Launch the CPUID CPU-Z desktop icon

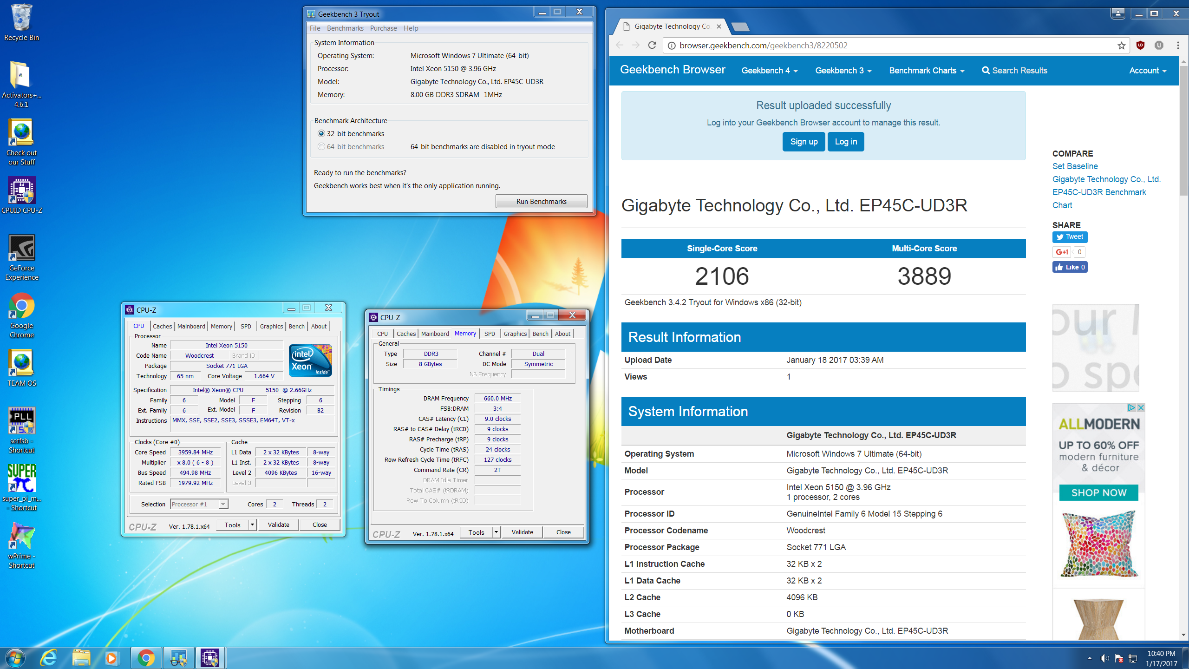[21, 195]
